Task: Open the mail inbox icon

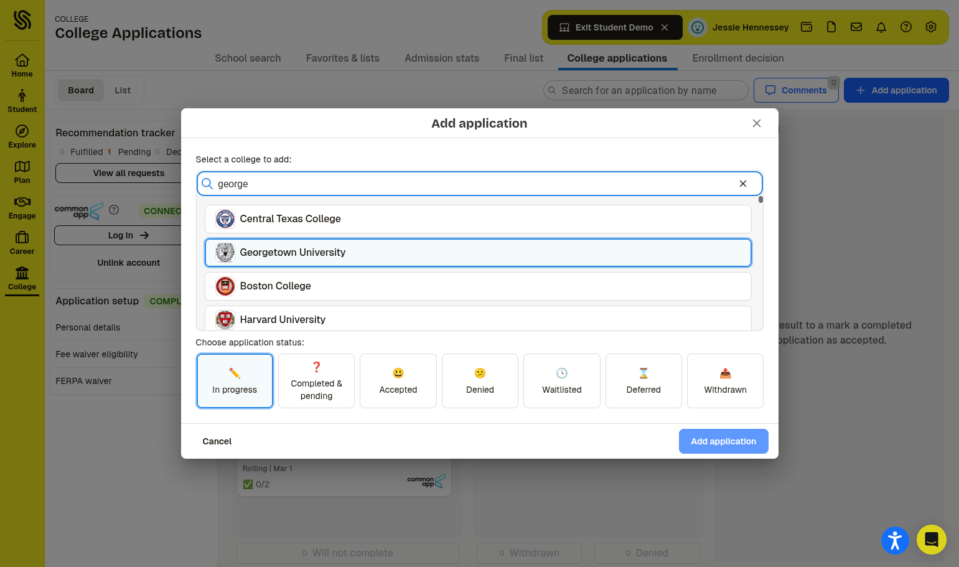Action: click(x=856, y=27)
